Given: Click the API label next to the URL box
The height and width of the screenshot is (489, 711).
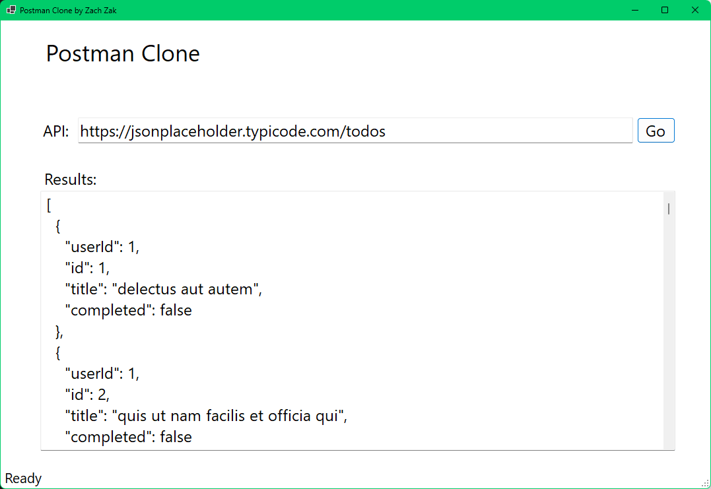Looking at the screenshot, I should [x=56, y=131].
